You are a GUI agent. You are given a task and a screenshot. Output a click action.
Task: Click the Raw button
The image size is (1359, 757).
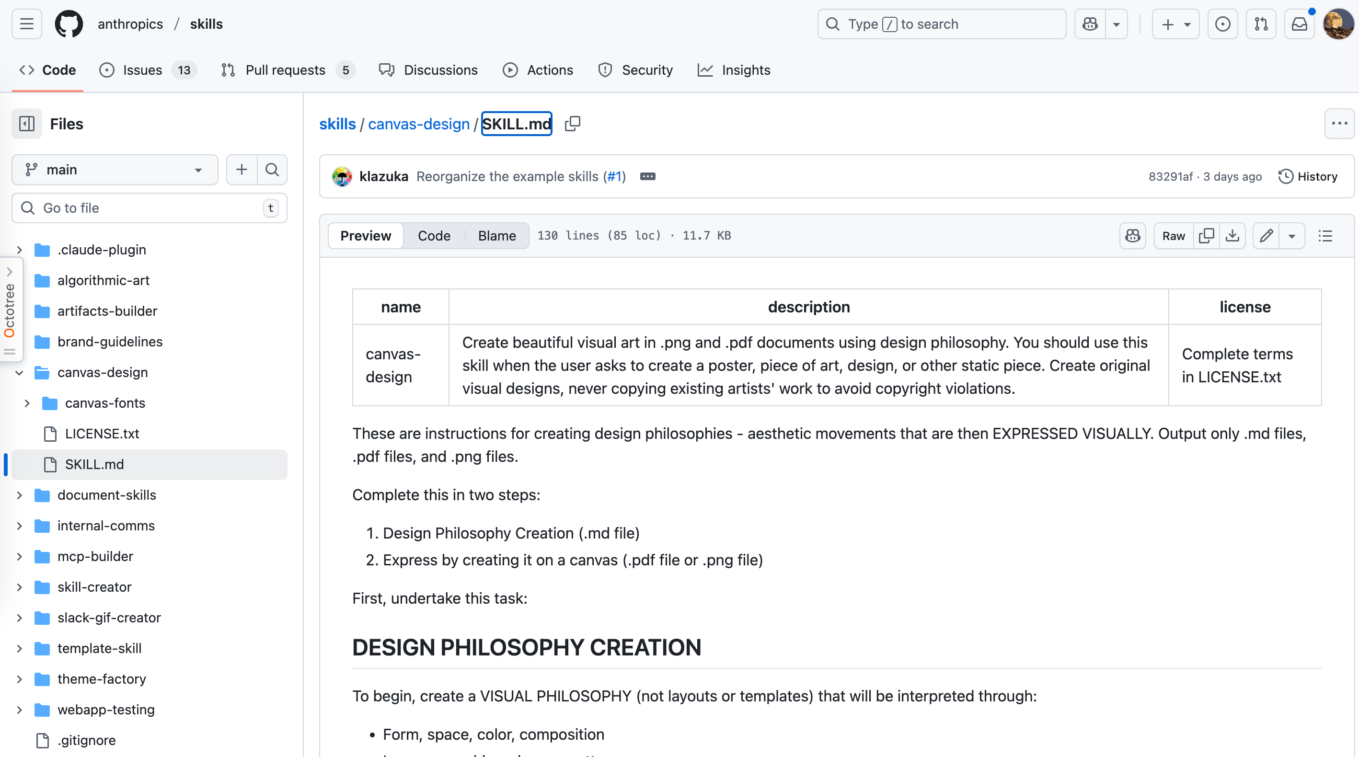point(1173,236)
